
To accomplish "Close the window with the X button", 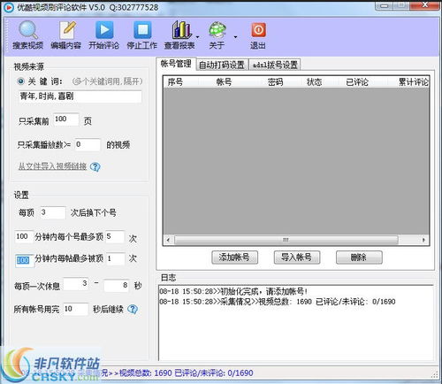I will [424, 5].
